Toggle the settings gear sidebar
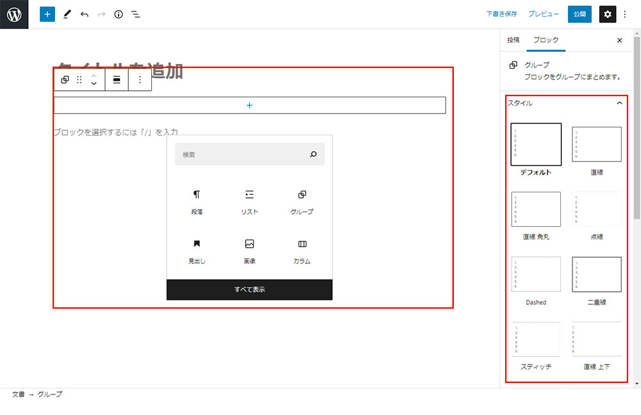The width and height of the screenshot is (641, 415). pos(608,14)
